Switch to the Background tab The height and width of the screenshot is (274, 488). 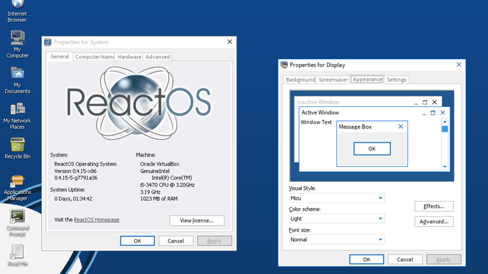coord(300,80)
